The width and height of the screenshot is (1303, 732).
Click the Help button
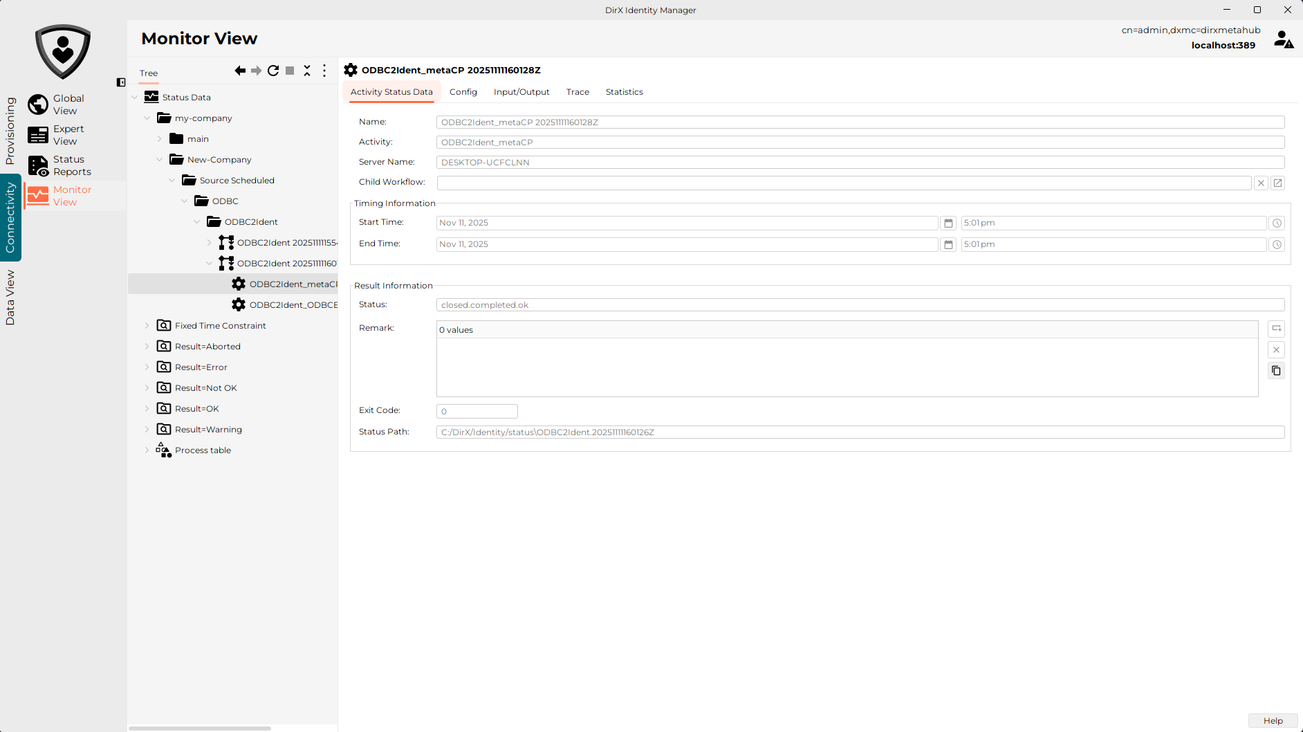coord(1273,721)
